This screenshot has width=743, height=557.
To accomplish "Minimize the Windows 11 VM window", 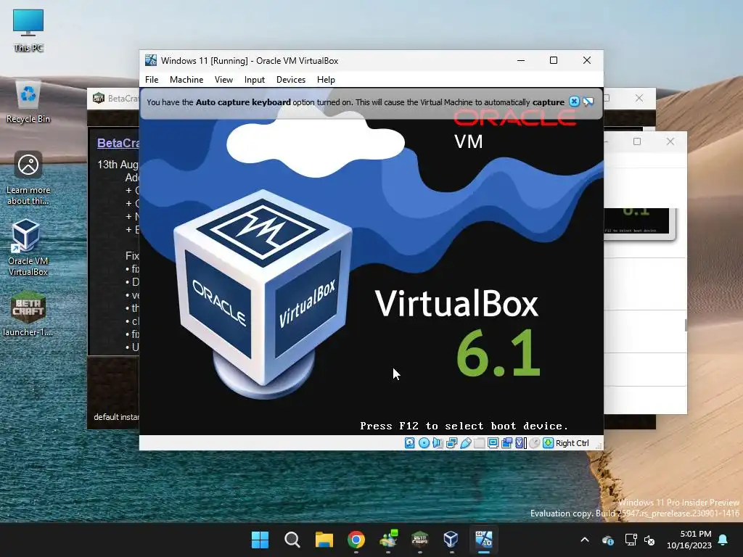I will [521, 60].
